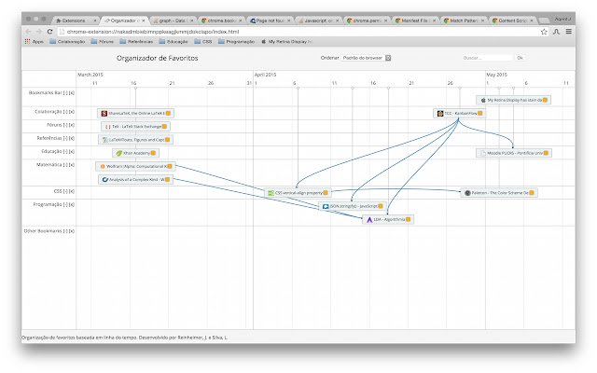The width and height of the screenshot is (597, 373).
Task: Switch to the Extensions browser tab
Action: tap(75, 21)
